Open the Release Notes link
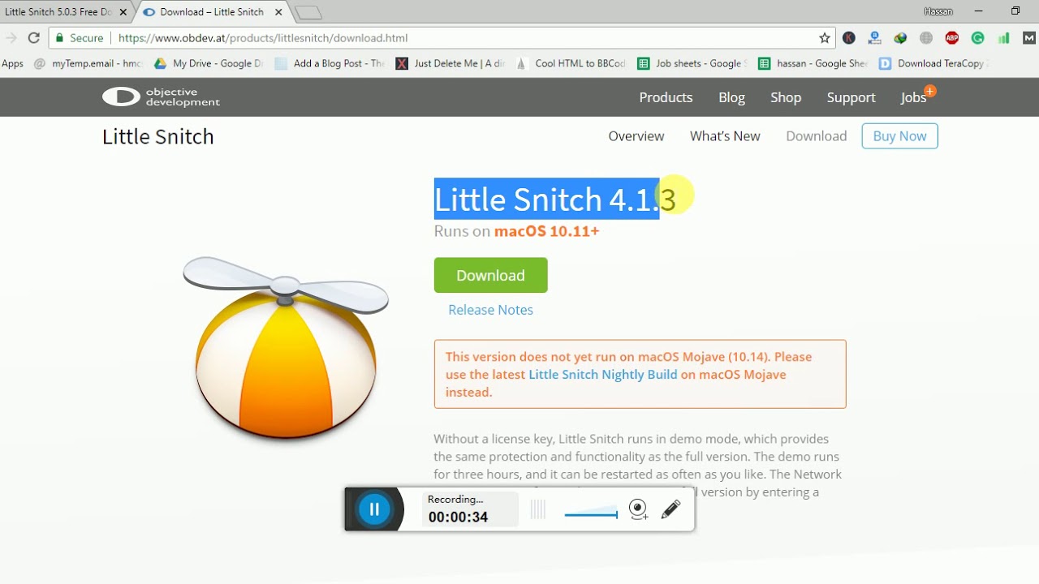Image resolution: width=1039 pixels, height=584 pixels. tap(490, 310)
